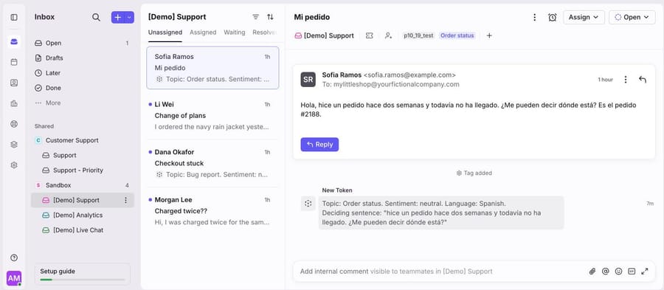Open the Support - Priority inbox
Viewport: 664px width, 290px height.
point(83,170)
